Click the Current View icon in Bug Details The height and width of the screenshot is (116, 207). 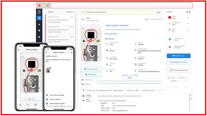click(x=135, y=50)
